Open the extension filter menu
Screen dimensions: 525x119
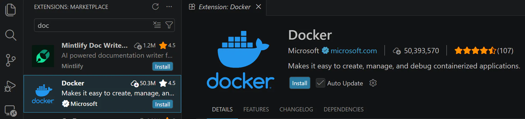tap(169, 25)
